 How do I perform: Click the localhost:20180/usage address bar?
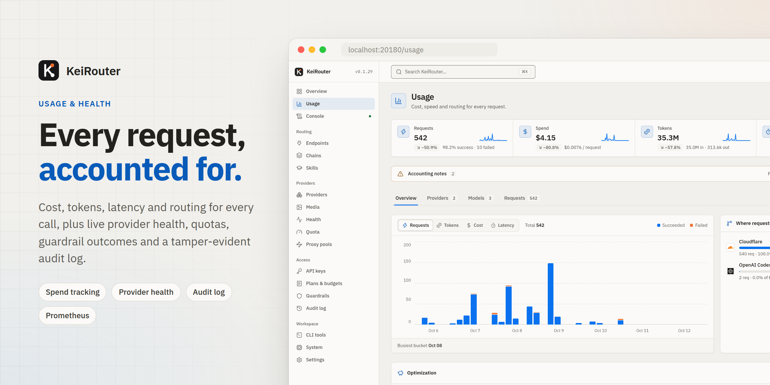pos(419,50)
